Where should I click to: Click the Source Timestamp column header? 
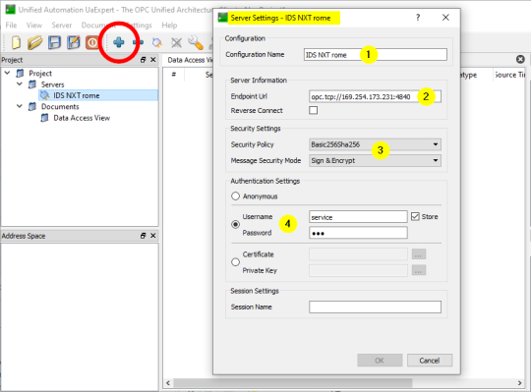pyautogui.click(x=509, y=75)
